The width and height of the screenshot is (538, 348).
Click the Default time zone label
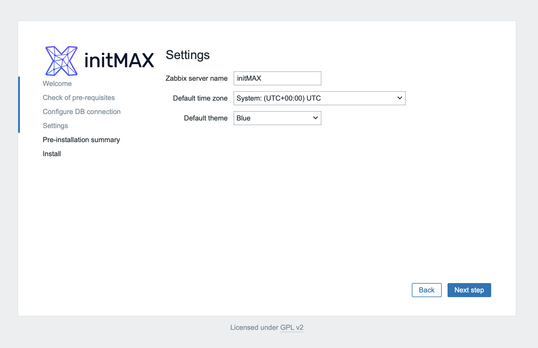point(200,98)
